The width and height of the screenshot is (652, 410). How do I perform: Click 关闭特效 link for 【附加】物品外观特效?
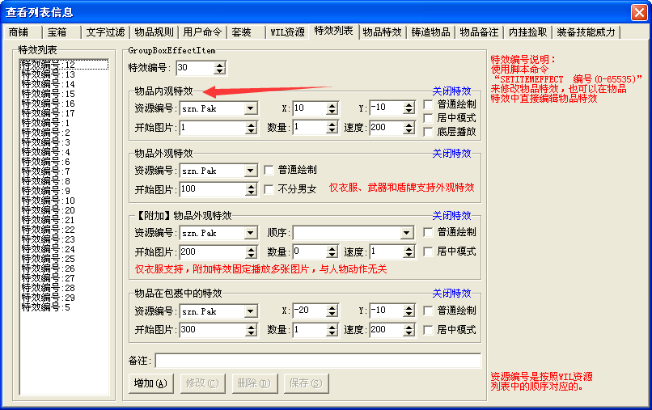451,216
